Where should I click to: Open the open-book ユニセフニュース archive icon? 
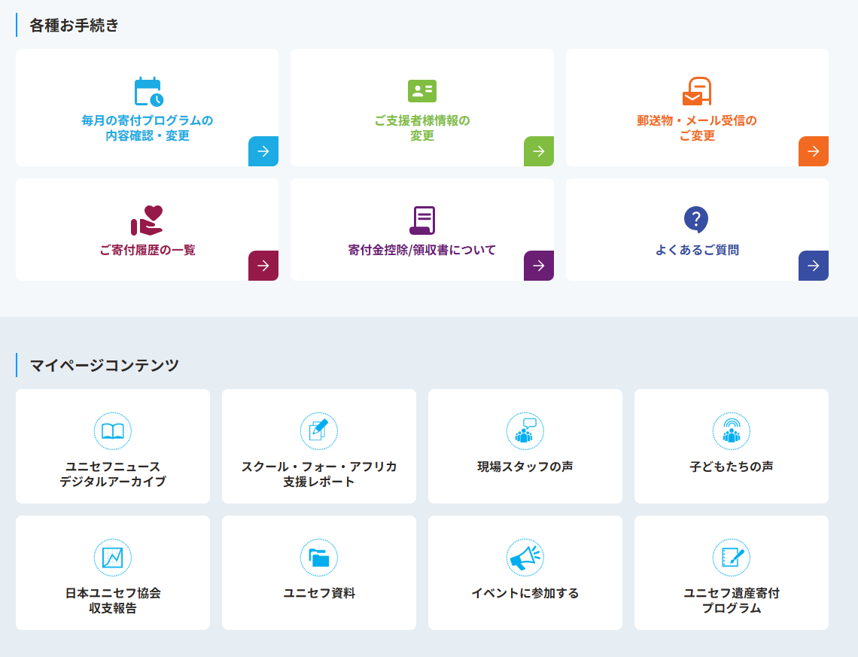click(113, 431)
